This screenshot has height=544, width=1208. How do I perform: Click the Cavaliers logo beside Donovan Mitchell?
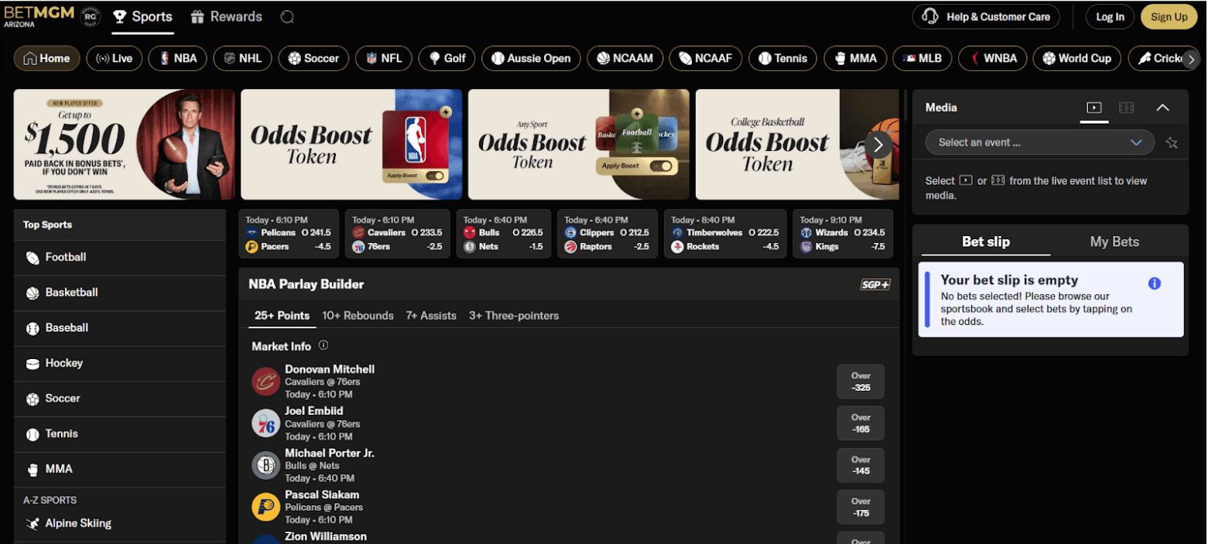click(x=265, y=381)
